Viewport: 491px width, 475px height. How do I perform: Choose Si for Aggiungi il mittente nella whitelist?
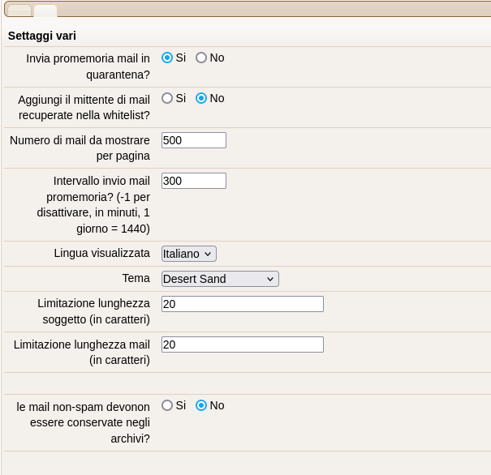(167, 98)
